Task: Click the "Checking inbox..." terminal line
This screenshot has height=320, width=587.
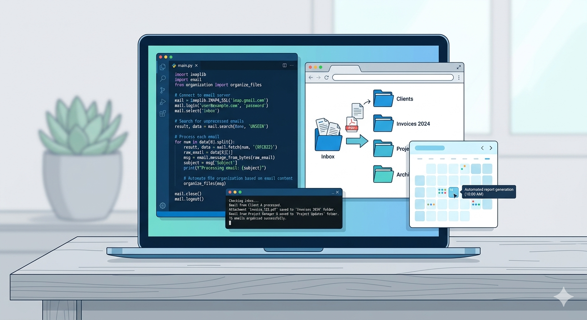Action: (x=244, y=201)
